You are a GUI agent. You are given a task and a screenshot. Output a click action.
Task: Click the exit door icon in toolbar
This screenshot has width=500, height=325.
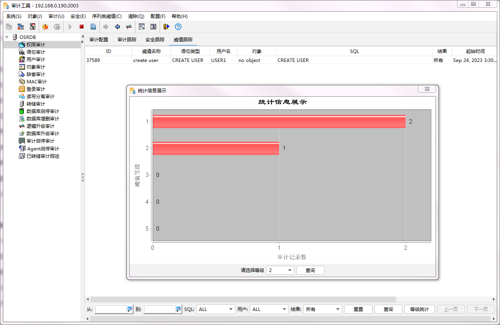pyautogui.click(x=166, y=27)
